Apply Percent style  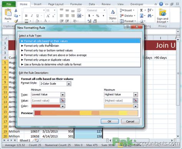click(x=98, y=16)
